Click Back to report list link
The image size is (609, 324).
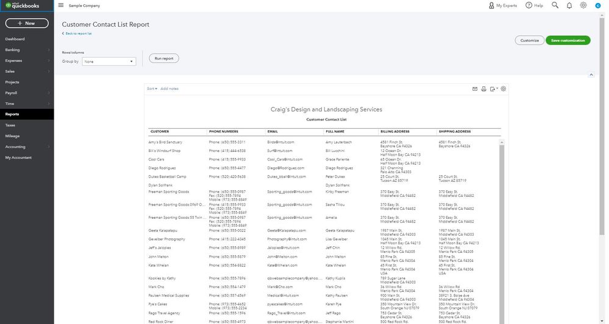click(77, 33)
